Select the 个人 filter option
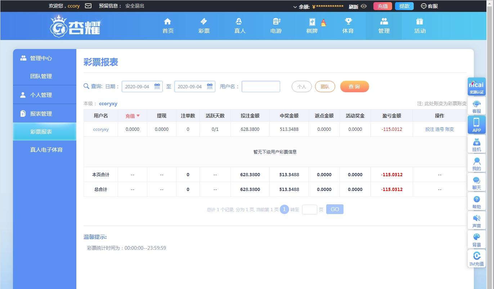 pyautogui.click(x=301, y=86)
